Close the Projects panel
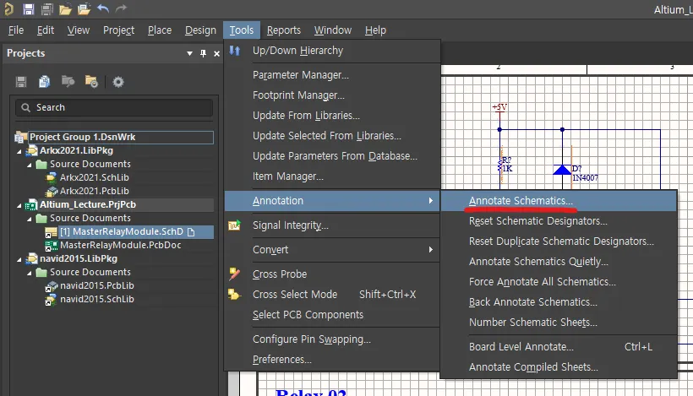The height and width of the screenshot is (396, 693). (216, 53)
